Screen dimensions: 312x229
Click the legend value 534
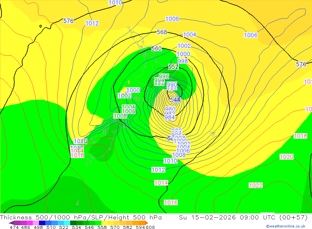(x=77, y=227)
